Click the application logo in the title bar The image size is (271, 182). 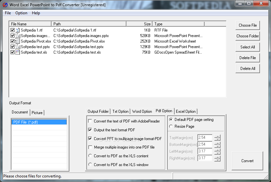point(5,5)
